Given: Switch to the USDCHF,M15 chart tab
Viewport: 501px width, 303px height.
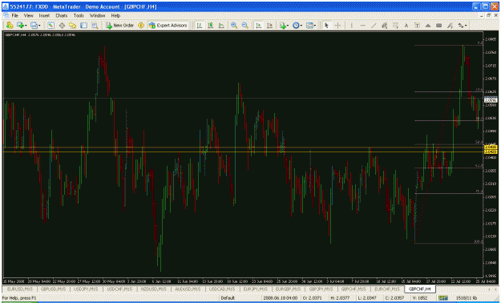Looking at the screenshot, I should tap(119, 289).
